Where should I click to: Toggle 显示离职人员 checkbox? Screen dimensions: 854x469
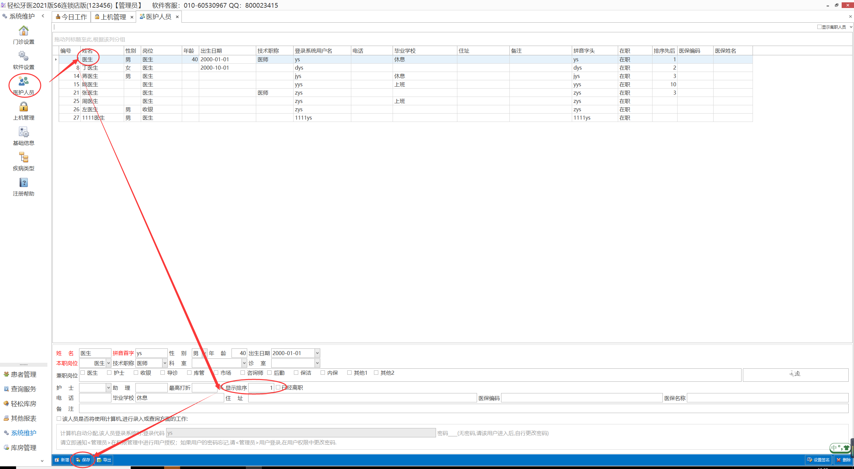tap(819, 27)
